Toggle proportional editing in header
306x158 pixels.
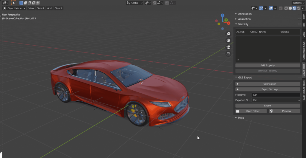(x=167, y=3)
